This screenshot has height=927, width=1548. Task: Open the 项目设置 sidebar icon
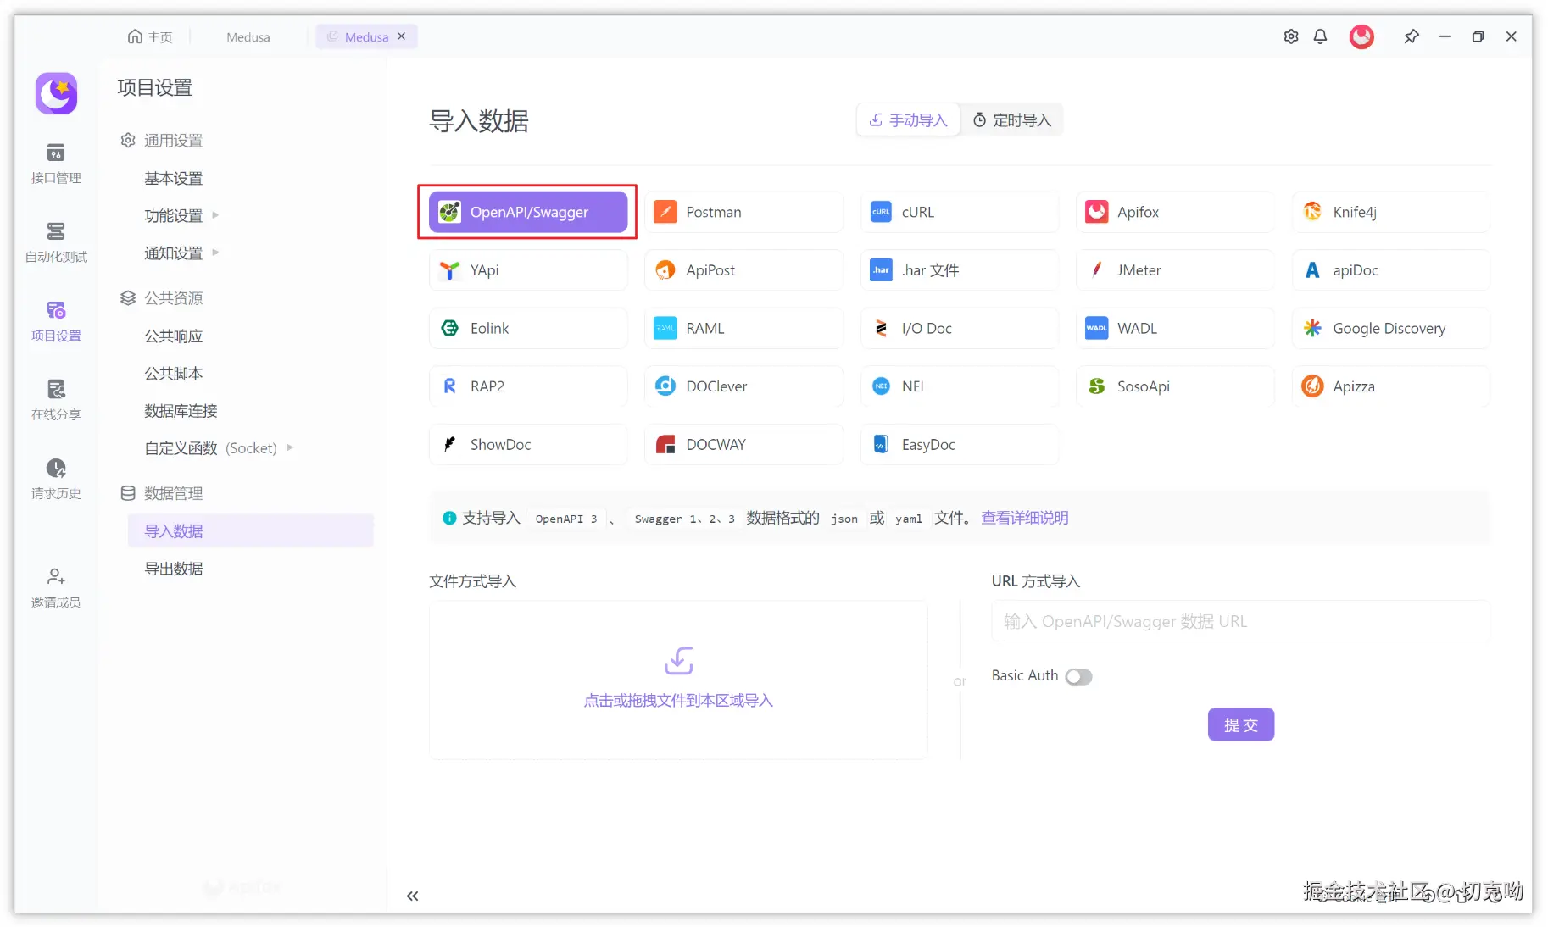pos(56,321)
